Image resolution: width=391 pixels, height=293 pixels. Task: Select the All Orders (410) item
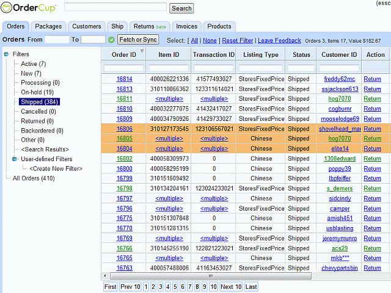(x=34, y=178)
